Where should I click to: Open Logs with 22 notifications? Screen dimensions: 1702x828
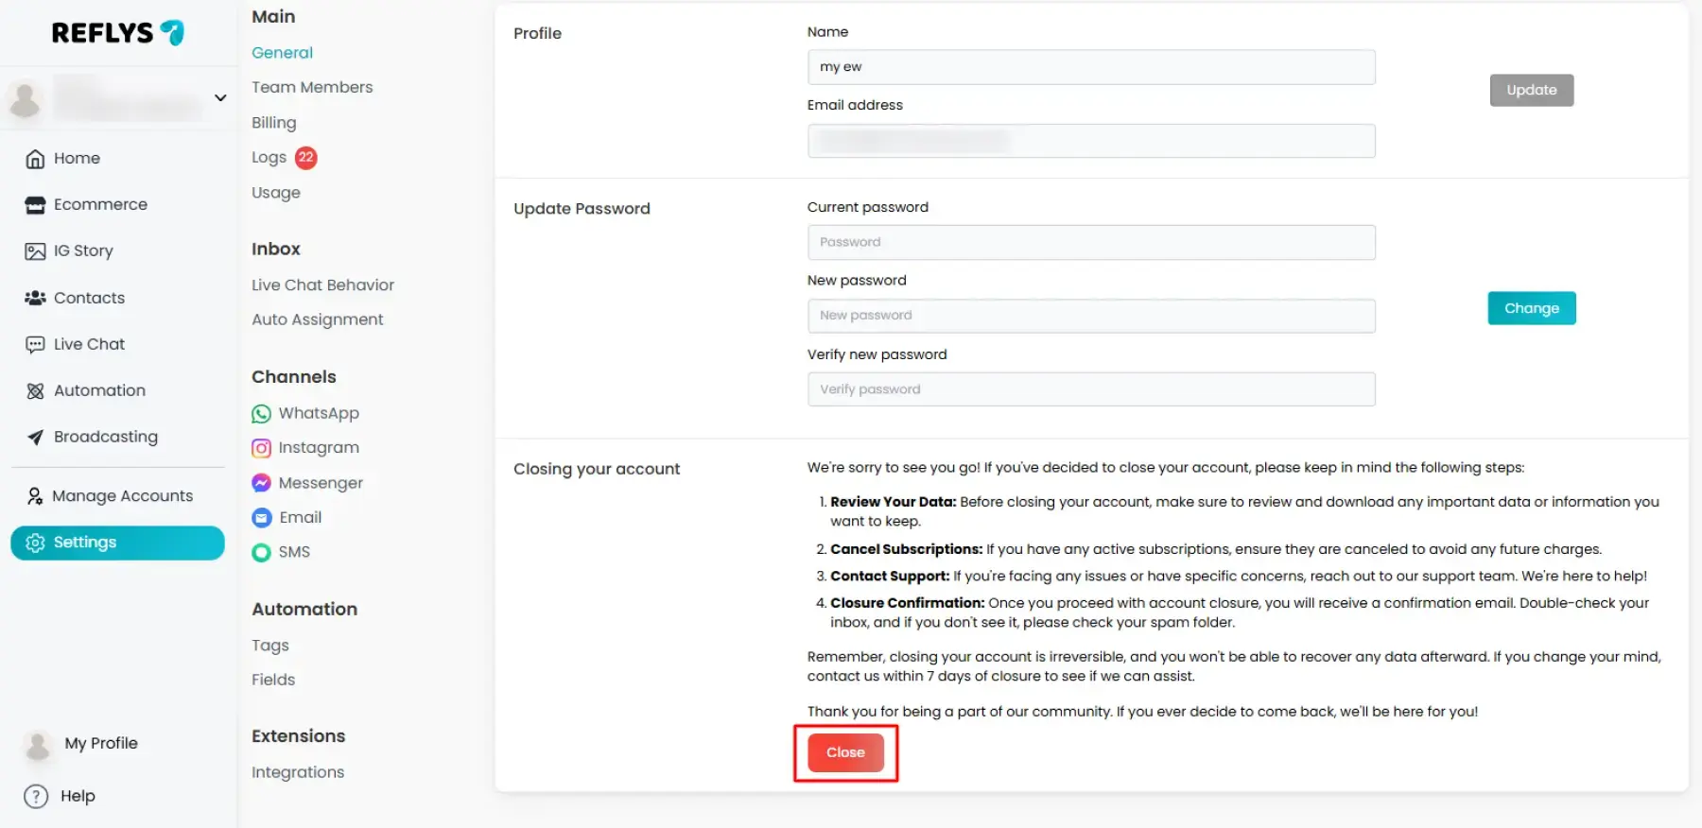(x=269, y=158)
